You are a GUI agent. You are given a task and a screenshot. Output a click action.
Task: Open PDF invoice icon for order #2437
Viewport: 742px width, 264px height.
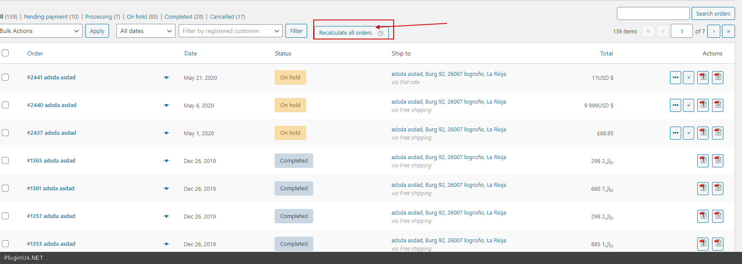pyautogui.click(x=703, y=133)
